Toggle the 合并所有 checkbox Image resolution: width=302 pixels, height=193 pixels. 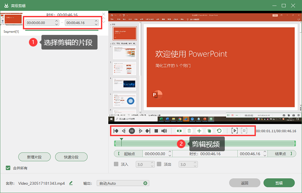pyautogui.click(x=8, y=168)
